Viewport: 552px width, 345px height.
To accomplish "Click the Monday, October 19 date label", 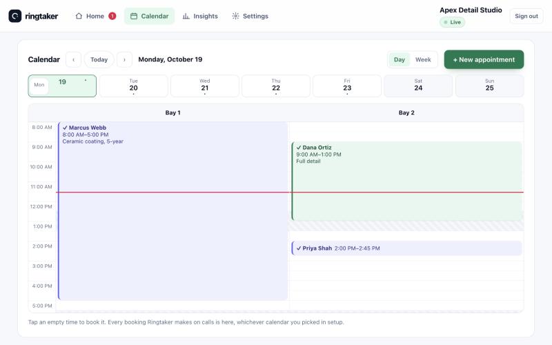I will click(170, 59).
